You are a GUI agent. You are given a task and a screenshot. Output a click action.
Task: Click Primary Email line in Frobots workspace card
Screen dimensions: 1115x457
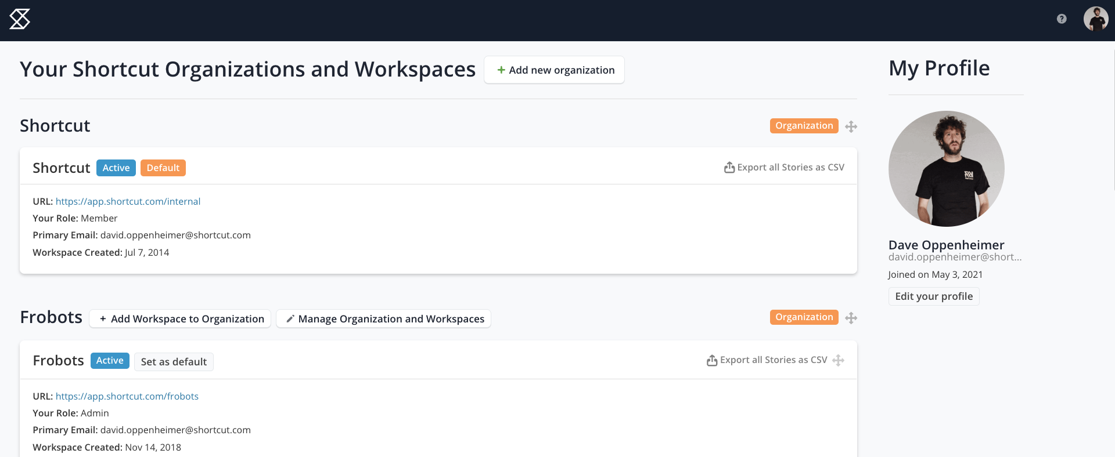point(142,430)
